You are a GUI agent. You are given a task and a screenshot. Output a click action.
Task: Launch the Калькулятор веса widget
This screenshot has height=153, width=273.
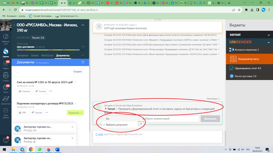248,59
